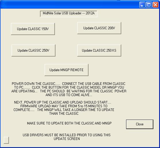
Task: Click the POWER DOWN THE CLASSIC instruction line
Action: tap(69, 84)
